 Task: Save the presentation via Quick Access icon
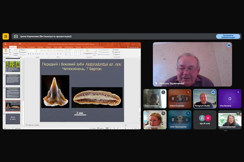pyautogui.click(x=5, y=44)
